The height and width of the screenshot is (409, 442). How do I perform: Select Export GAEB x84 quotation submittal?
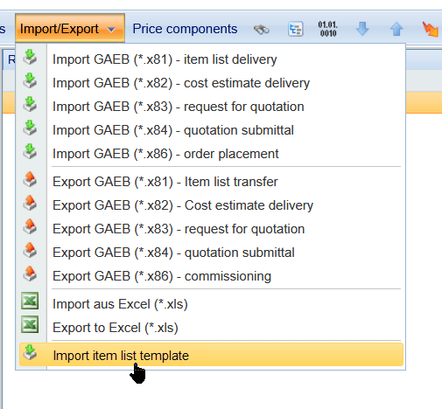point(173,253)
